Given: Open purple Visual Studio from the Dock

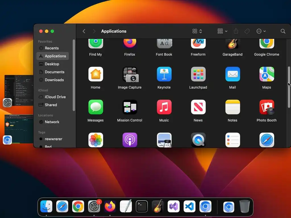Looking at the screenshot, I should (x=174, y=206).
